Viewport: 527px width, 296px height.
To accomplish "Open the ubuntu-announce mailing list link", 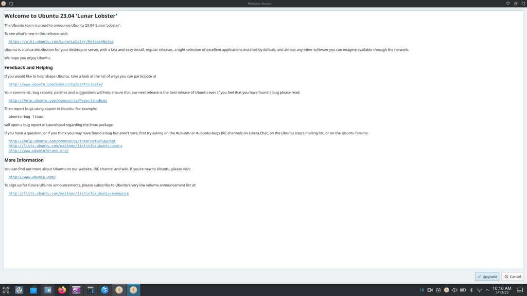I will (68, 193).
